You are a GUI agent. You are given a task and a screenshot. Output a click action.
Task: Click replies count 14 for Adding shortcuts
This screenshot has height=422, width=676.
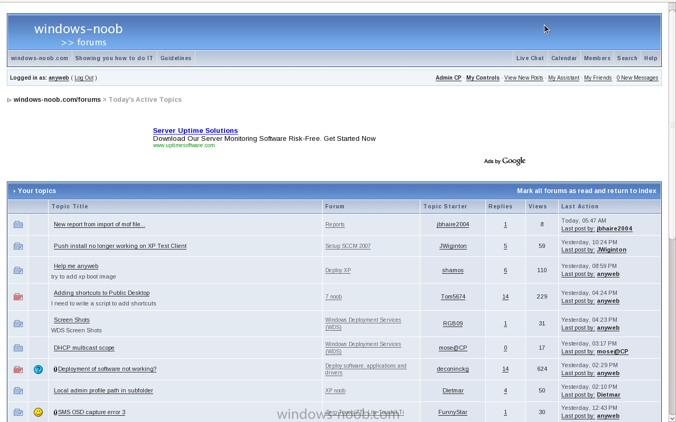point(505,297)
